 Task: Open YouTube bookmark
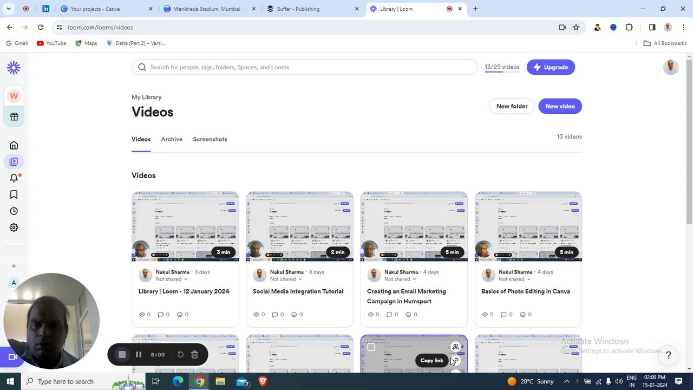51,43
